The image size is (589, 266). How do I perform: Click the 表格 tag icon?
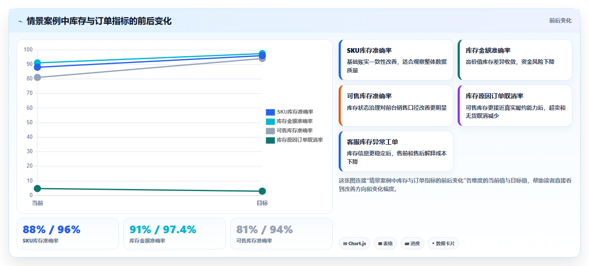(380, 244)
